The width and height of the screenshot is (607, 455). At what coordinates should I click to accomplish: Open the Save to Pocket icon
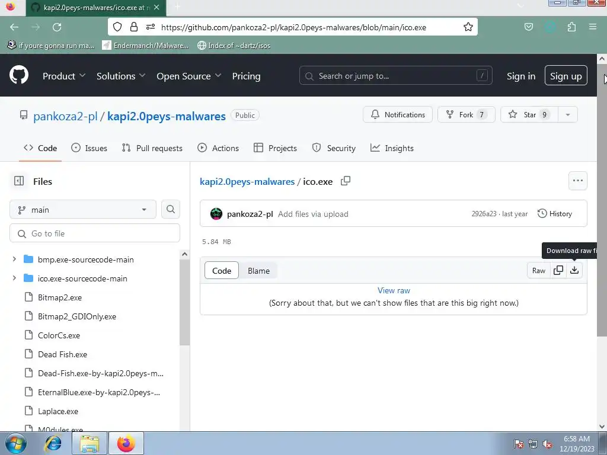coord(528,27)
